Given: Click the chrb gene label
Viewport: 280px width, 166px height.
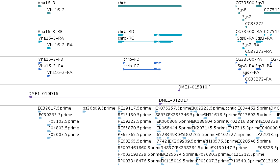Looking at the screenshot, I should 122,3.
